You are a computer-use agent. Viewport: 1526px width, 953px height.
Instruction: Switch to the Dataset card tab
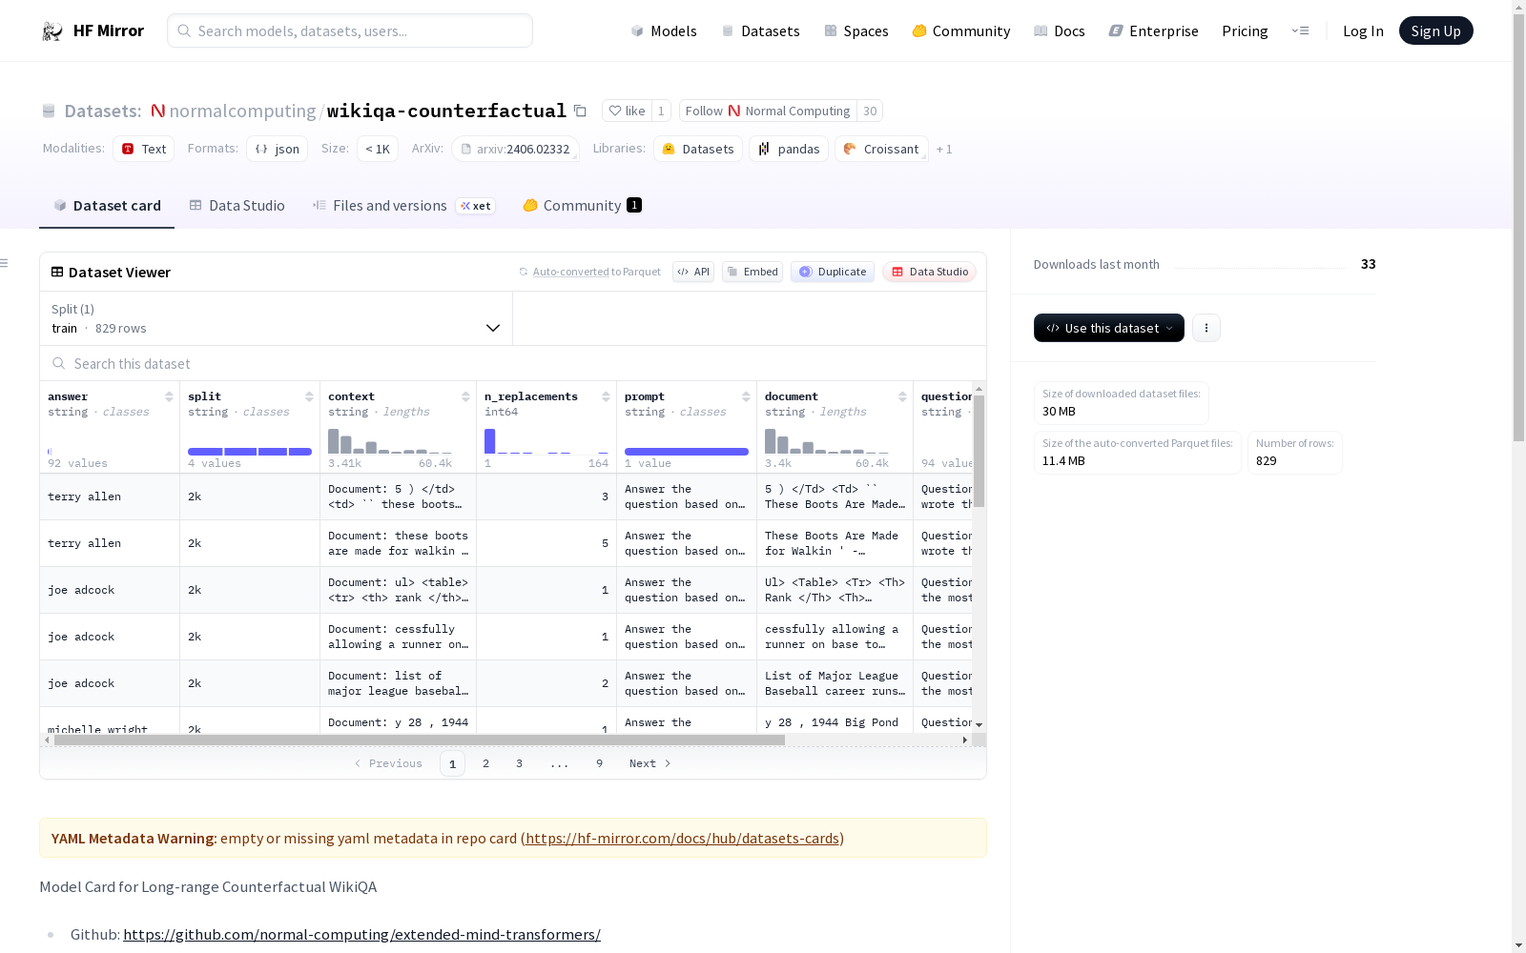click(x=107, y=205)
